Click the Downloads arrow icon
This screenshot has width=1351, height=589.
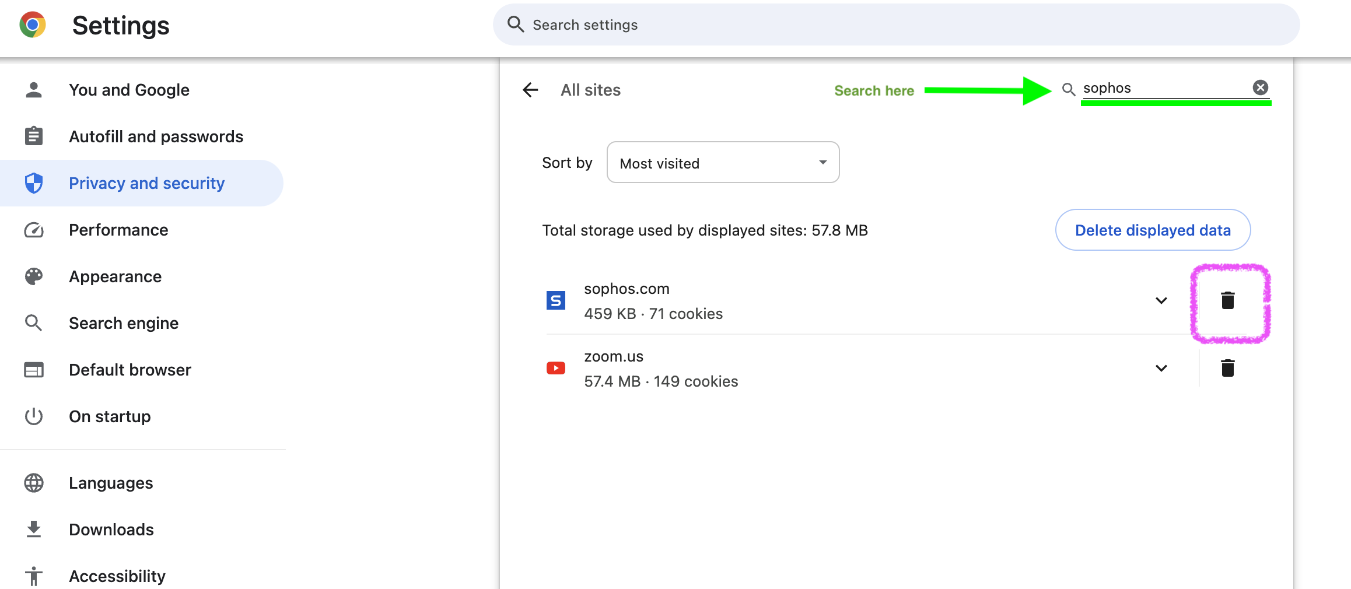click(34, 530)
